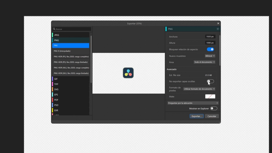Collapse the PNG format category
Screen dimensions: 272x153
(x=71, y=40)
